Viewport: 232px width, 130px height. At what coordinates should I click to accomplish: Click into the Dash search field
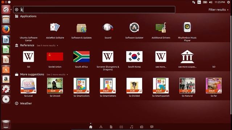(x=94, y=10)
